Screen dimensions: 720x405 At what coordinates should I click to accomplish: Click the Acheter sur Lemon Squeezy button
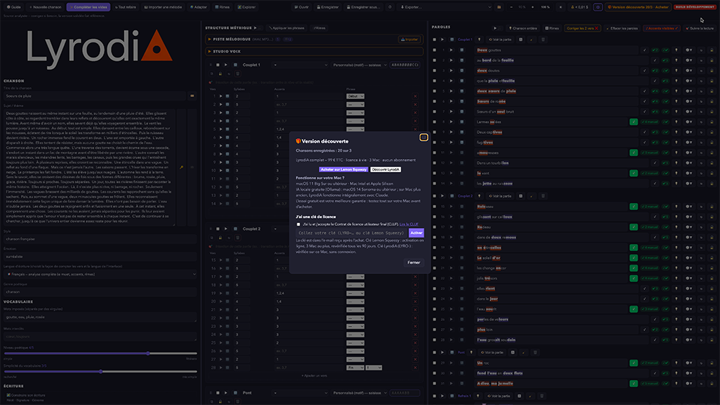point(343,169)
